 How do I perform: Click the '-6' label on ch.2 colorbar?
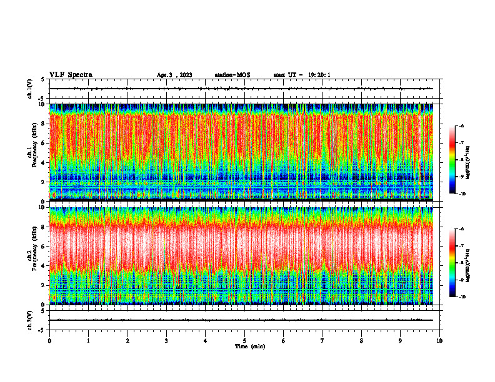pyautogui.click(x=461, y=229)
